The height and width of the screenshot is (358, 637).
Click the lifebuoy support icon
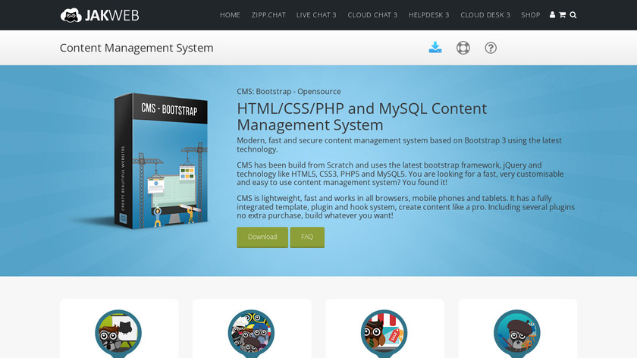pos(463,48)
